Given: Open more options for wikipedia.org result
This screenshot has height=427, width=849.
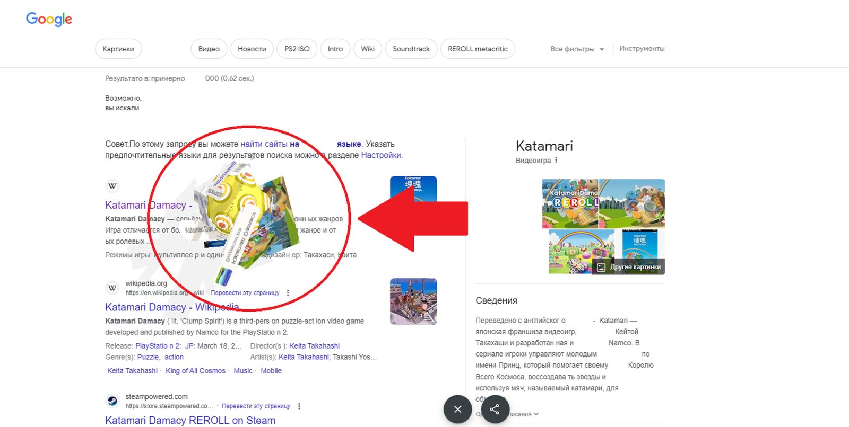Looking at the screenshot, I should tap(288, 293).
